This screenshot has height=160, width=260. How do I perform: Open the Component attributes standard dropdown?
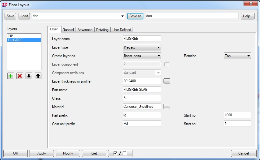(x=142, y=73)
